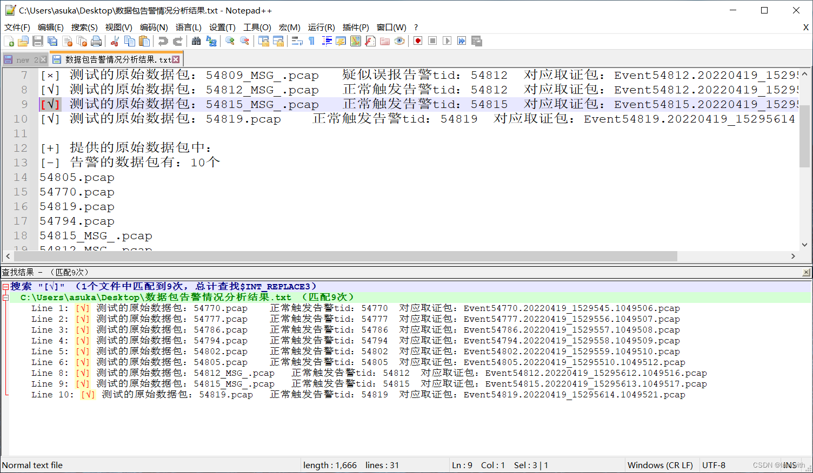813x473 pixels.
Task: Click the horizontal scrollbar left arrow
Action: pos(8,256)
